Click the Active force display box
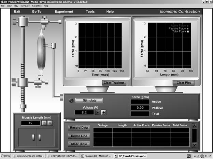The image size is (213, 159). 140,102
